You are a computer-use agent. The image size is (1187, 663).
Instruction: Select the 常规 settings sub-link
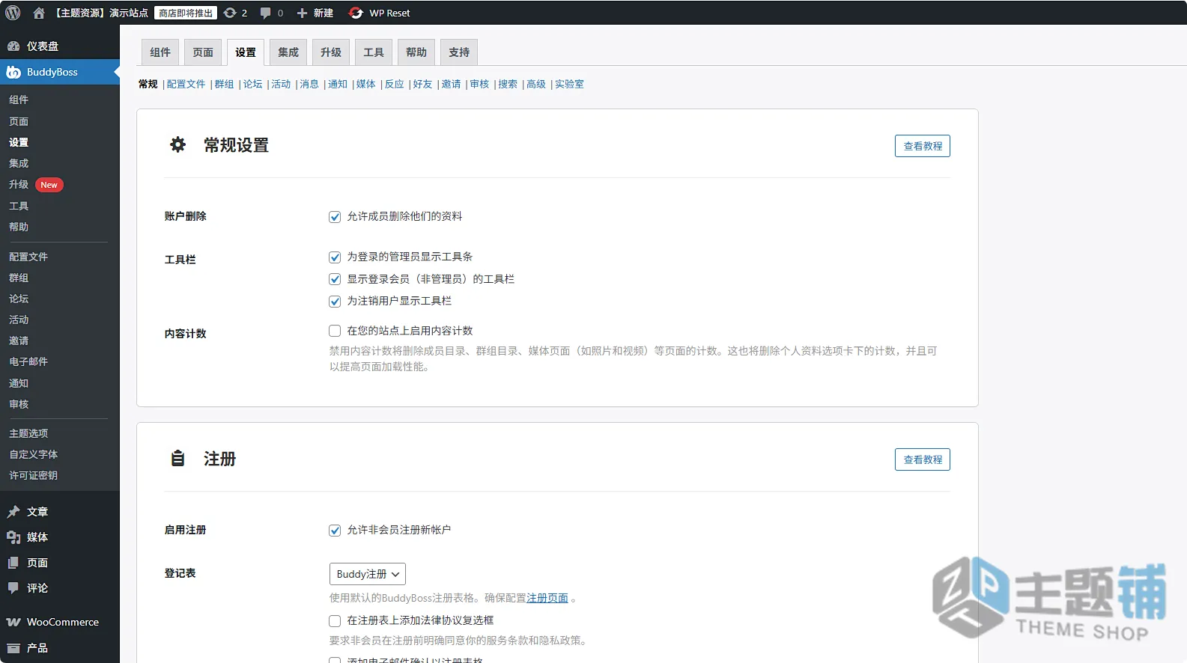click(x=148, y=84)
